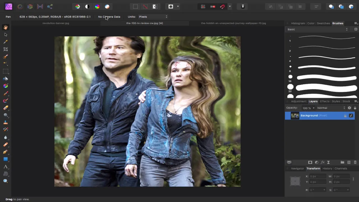Select the Mesh Warp tool
Image resolution: width=359 pixels, height=202 pixels.
(x=6, y=174)
